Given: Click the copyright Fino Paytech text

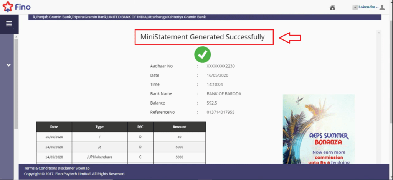Looking at the screenshot, I should click(75, 174).
